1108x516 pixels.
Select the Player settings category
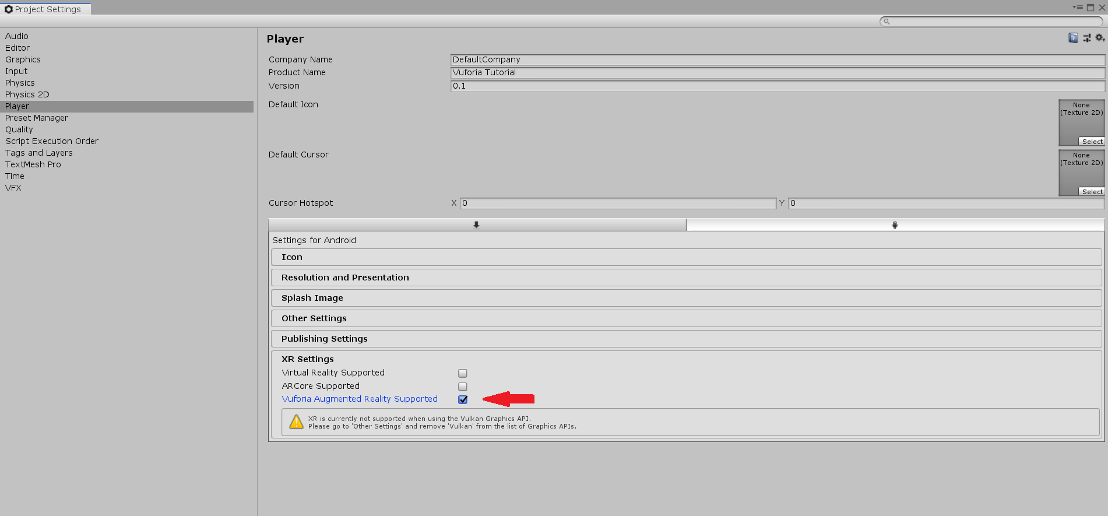click(126, 106)
